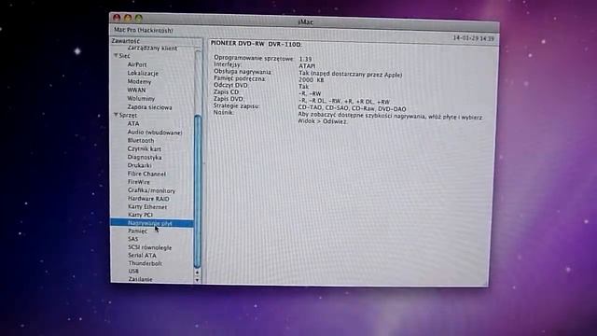Click the Sprzęt category label
Screen dimensions: 597x336
[x=128, y=115]
